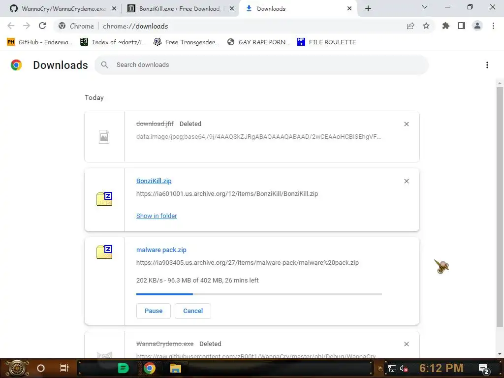The height and width of the screenshot is (378, 504).
Task: Click the fly creature on the page
Action: [441, 266]
